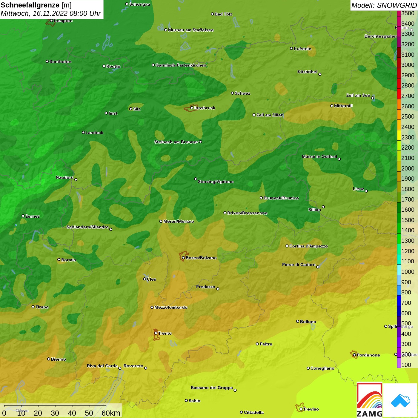This screenshot has width=418, height=418.
Task: Click the Schlanders/Silandro label
Action: pos(87,227)
